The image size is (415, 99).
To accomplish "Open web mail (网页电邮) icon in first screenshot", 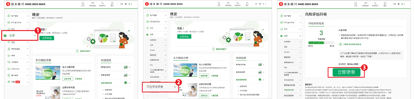I will (92, 3).
